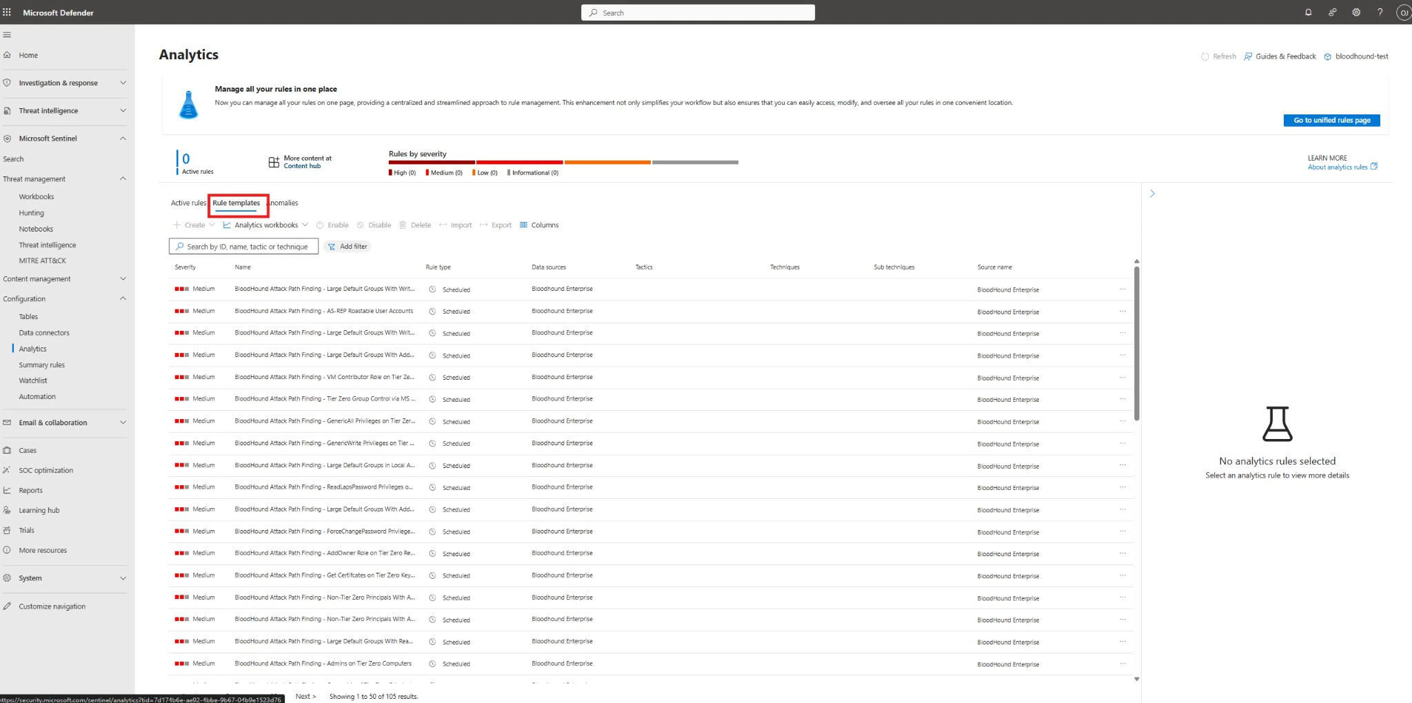Expand the right details pane chevron
This screenshot has height=703, width=1412.
[1152, 193]
